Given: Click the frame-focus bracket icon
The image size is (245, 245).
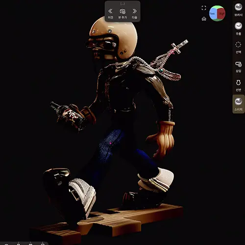Looking at the screenshot, I should [x=204, y=8].
